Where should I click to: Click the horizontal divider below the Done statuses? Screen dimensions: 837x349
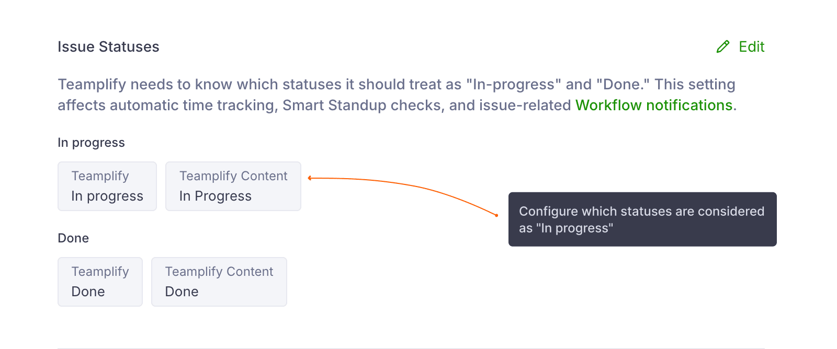(x=411, y=348)
